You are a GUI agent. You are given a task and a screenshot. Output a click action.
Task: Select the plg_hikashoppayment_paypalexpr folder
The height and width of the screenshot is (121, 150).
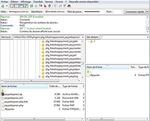63,62
